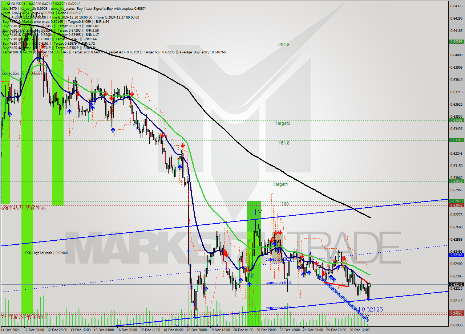Viewport: 465px width, 334px height.
Task: Click the green 0.62879 price tag
Action: (456, 201)
